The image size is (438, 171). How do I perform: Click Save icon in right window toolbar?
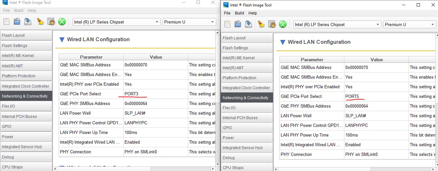(x=249, y=24)
